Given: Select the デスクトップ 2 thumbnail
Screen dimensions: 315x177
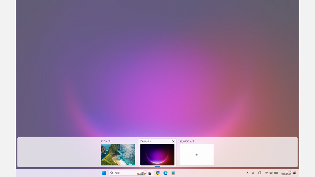Looking at the screenshot, I should pyautogui.click(x=157, y=155).
